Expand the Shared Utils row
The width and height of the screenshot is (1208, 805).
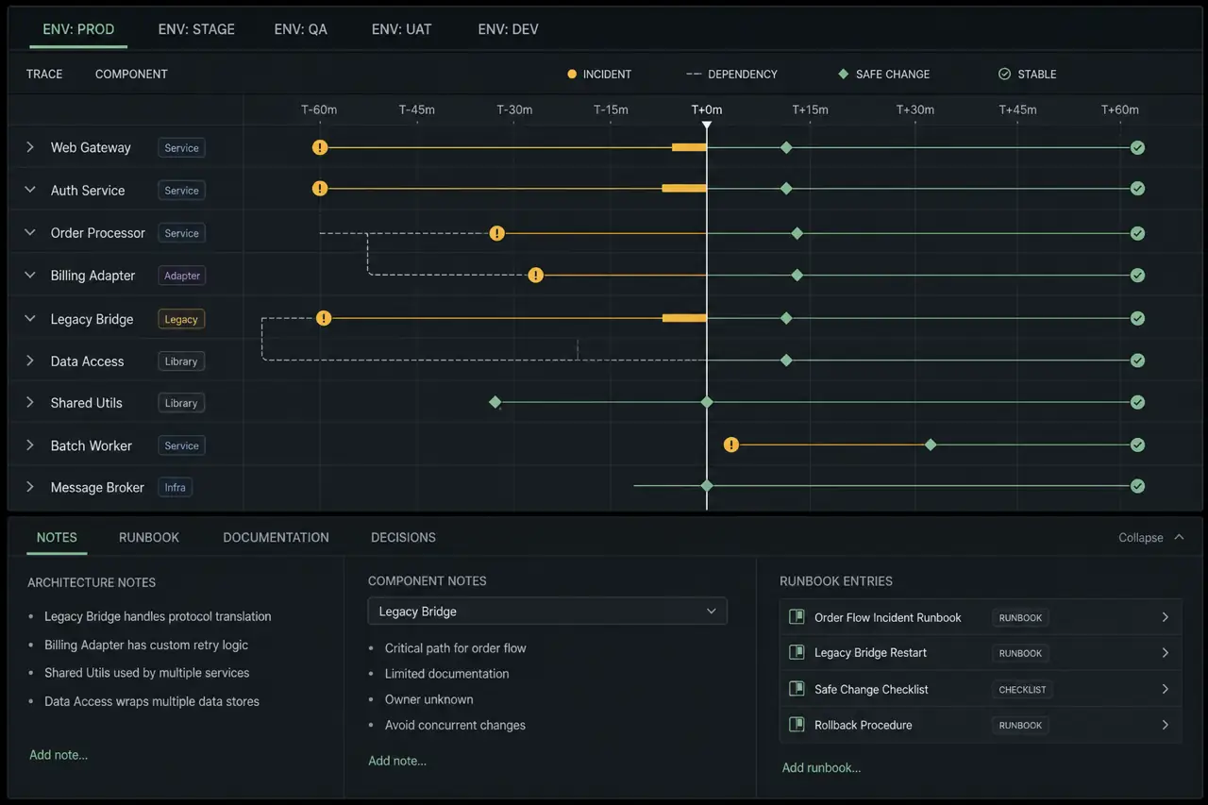[30, 402]
